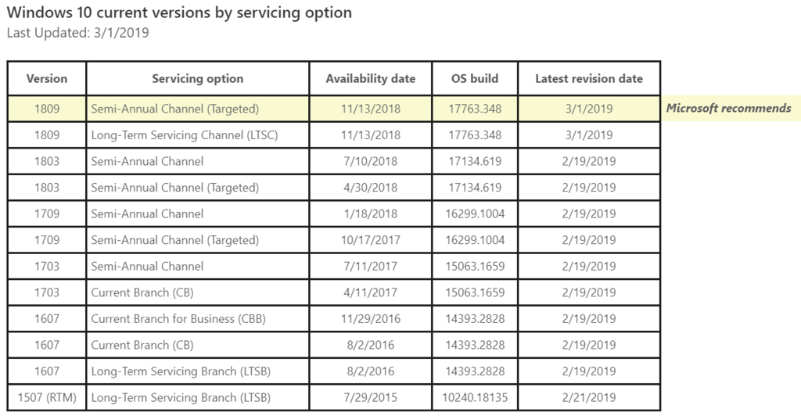Image resolution: width=801 pixels, height=416 pixels.
Task: Click the 4/30/2018 availability date cell
Action: click(x=370, y=188)
